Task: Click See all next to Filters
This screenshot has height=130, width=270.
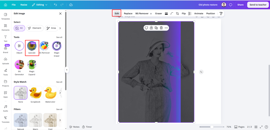Action: (59, 109)
